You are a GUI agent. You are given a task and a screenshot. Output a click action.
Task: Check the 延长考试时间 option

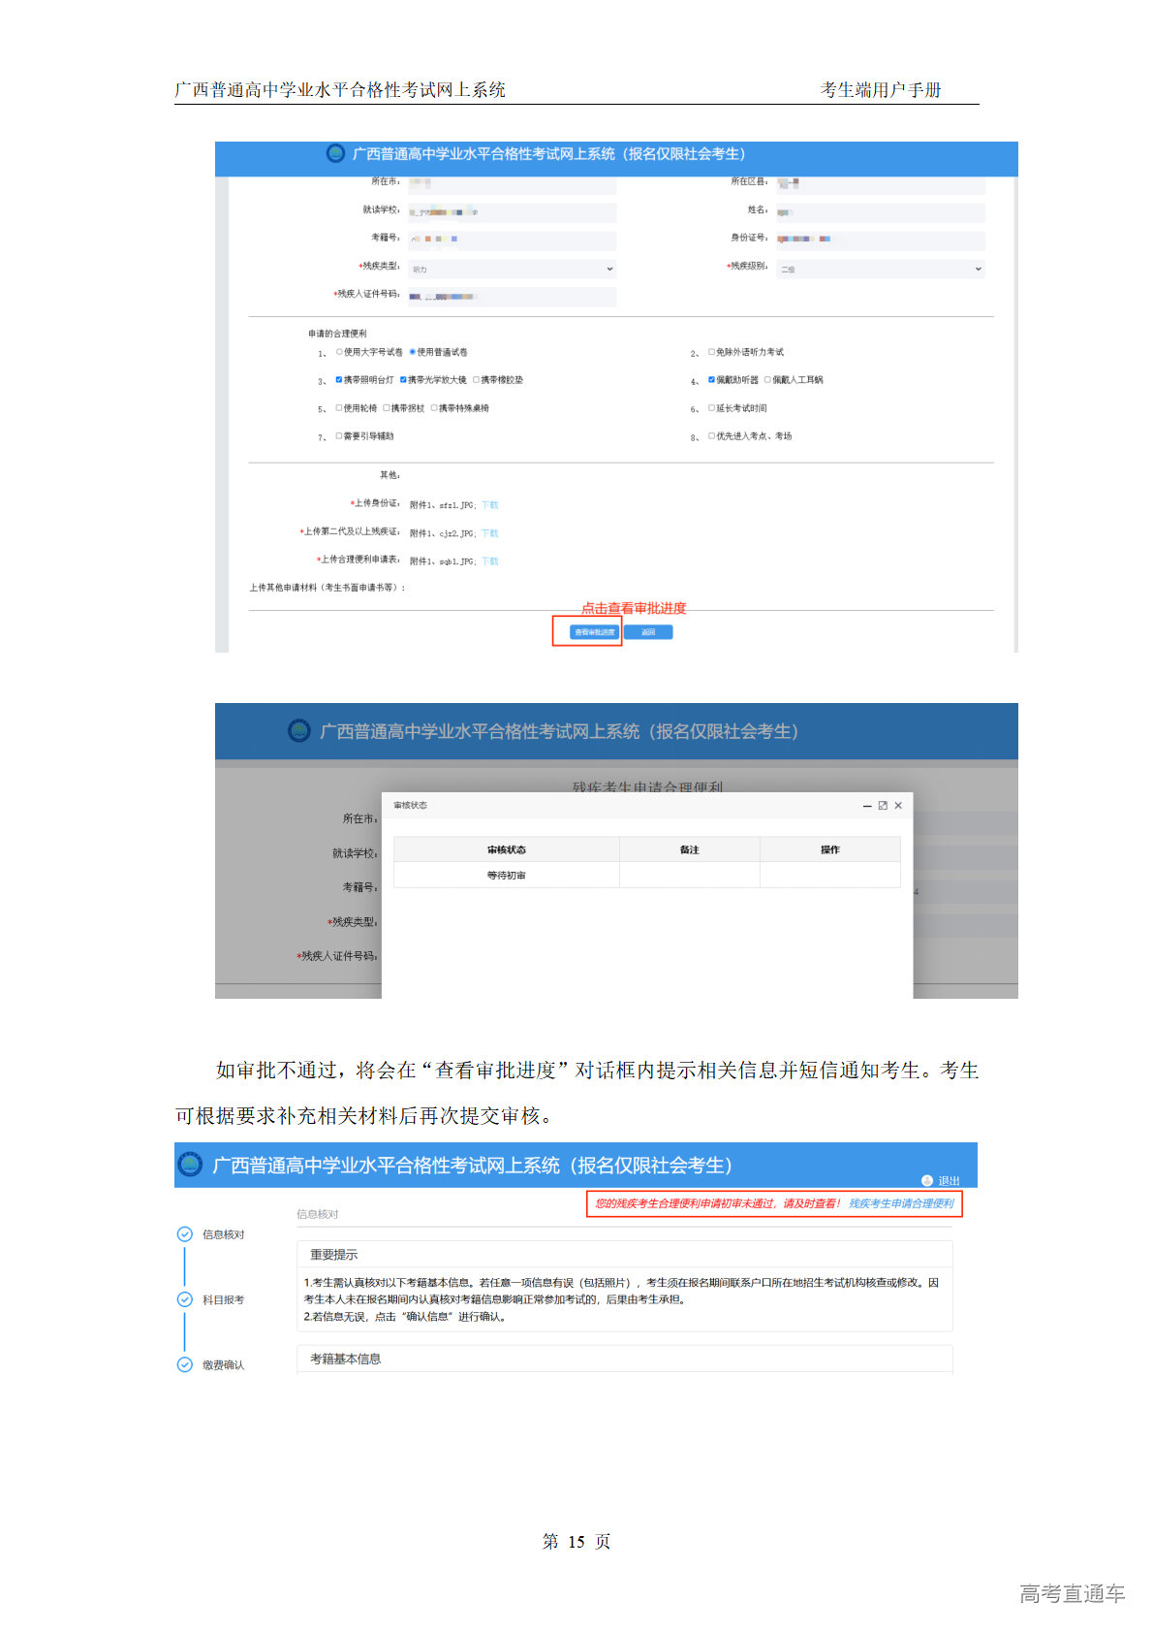(x=711, y=408)
